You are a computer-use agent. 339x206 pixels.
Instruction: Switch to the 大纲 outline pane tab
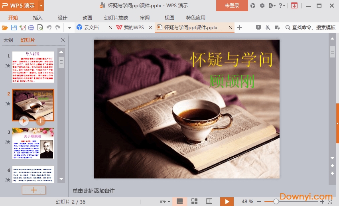(x=8, y=40)
